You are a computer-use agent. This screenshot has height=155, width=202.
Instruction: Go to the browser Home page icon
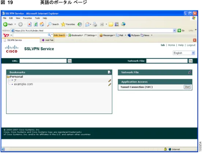click(x=42, y=24)
